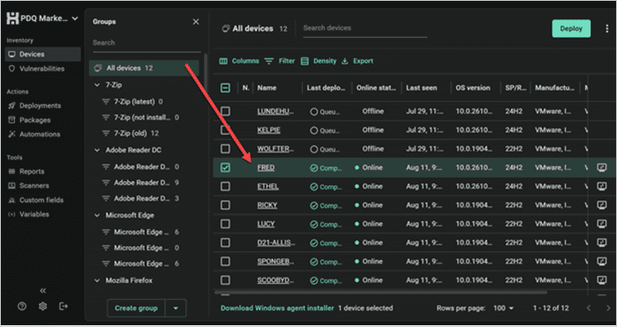Click the Create group button
The height and width of the screenshot is (327, 617).
click(136, 308)
